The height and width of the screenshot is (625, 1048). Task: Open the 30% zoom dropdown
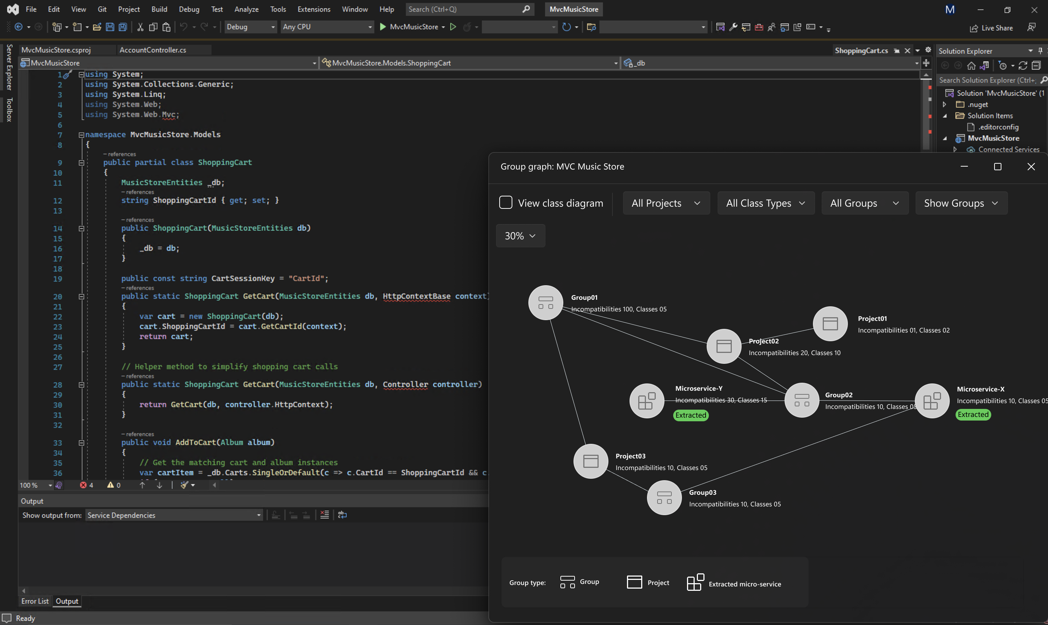click(520, 236)
